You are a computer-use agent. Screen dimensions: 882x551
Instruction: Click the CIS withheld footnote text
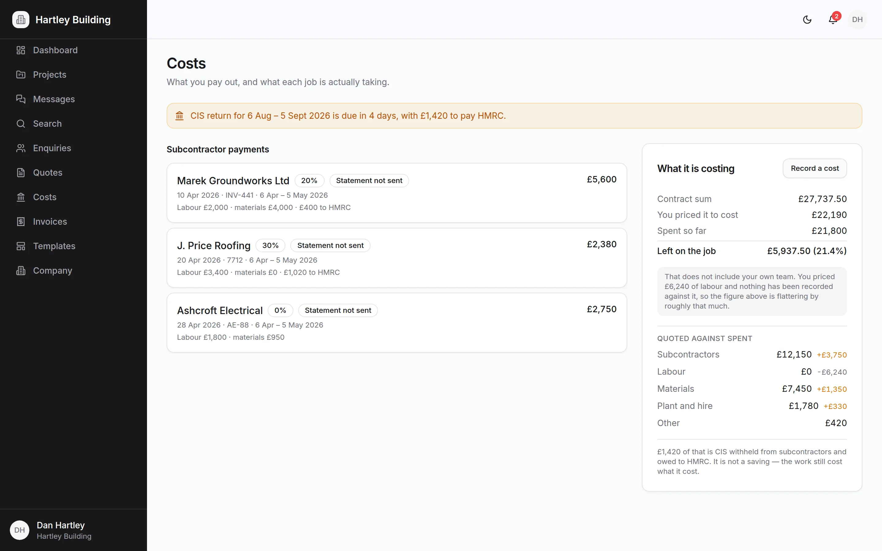tap(752, 461)
